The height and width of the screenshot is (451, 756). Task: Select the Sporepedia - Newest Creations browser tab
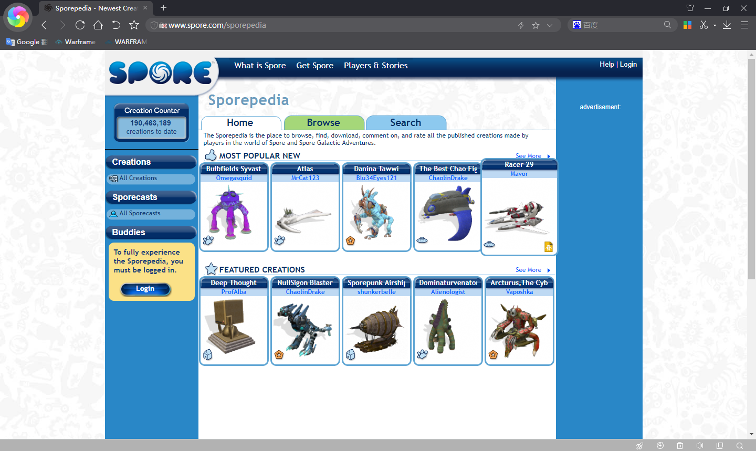pyautogui.click(x=96, y=8)
